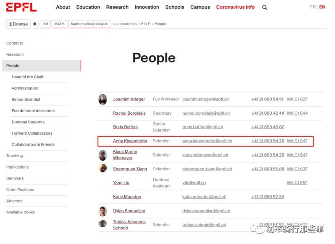The width and height of the screenshot is (335, 244).
Task: Click the MATH breadcrumb link
Action: (x=59, y=24)
